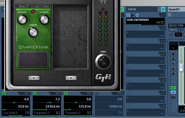Expand send s 4 destination arrow
The image size is (185, 118).
tap(128, 59)
